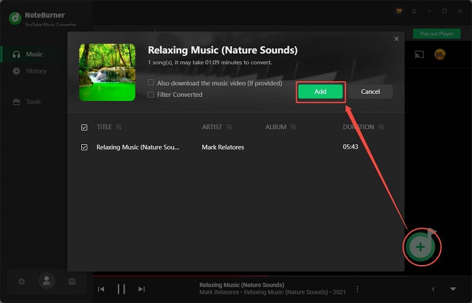The height and width of the screenshot is (303, 472).
Task: Pause the playing track
Action: (x=122, y=289)
